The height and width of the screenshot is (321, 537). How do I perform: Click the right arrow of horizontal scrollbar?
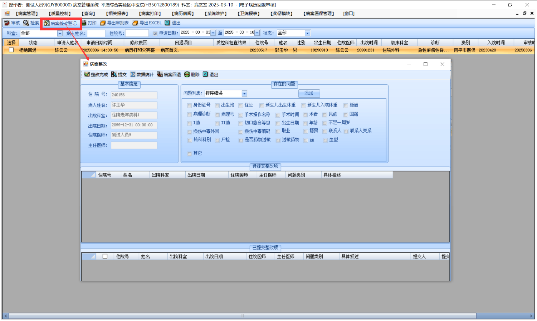(532, 316)
